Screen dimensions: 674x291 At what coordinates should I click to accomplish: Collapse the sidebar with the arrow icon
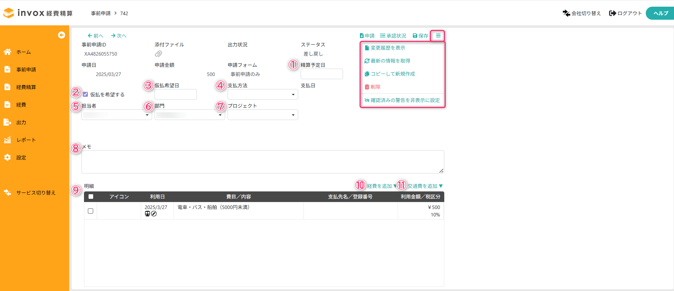(x=61, y=35)
